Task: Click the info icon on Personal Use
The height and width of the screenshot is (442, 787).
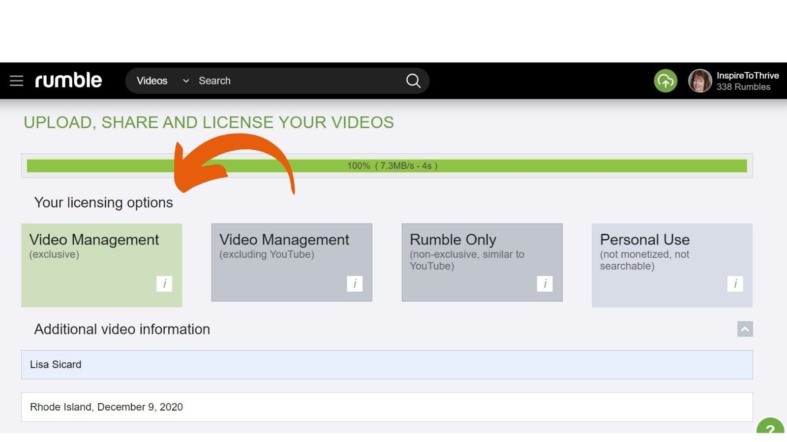Action: coord(735,284)
